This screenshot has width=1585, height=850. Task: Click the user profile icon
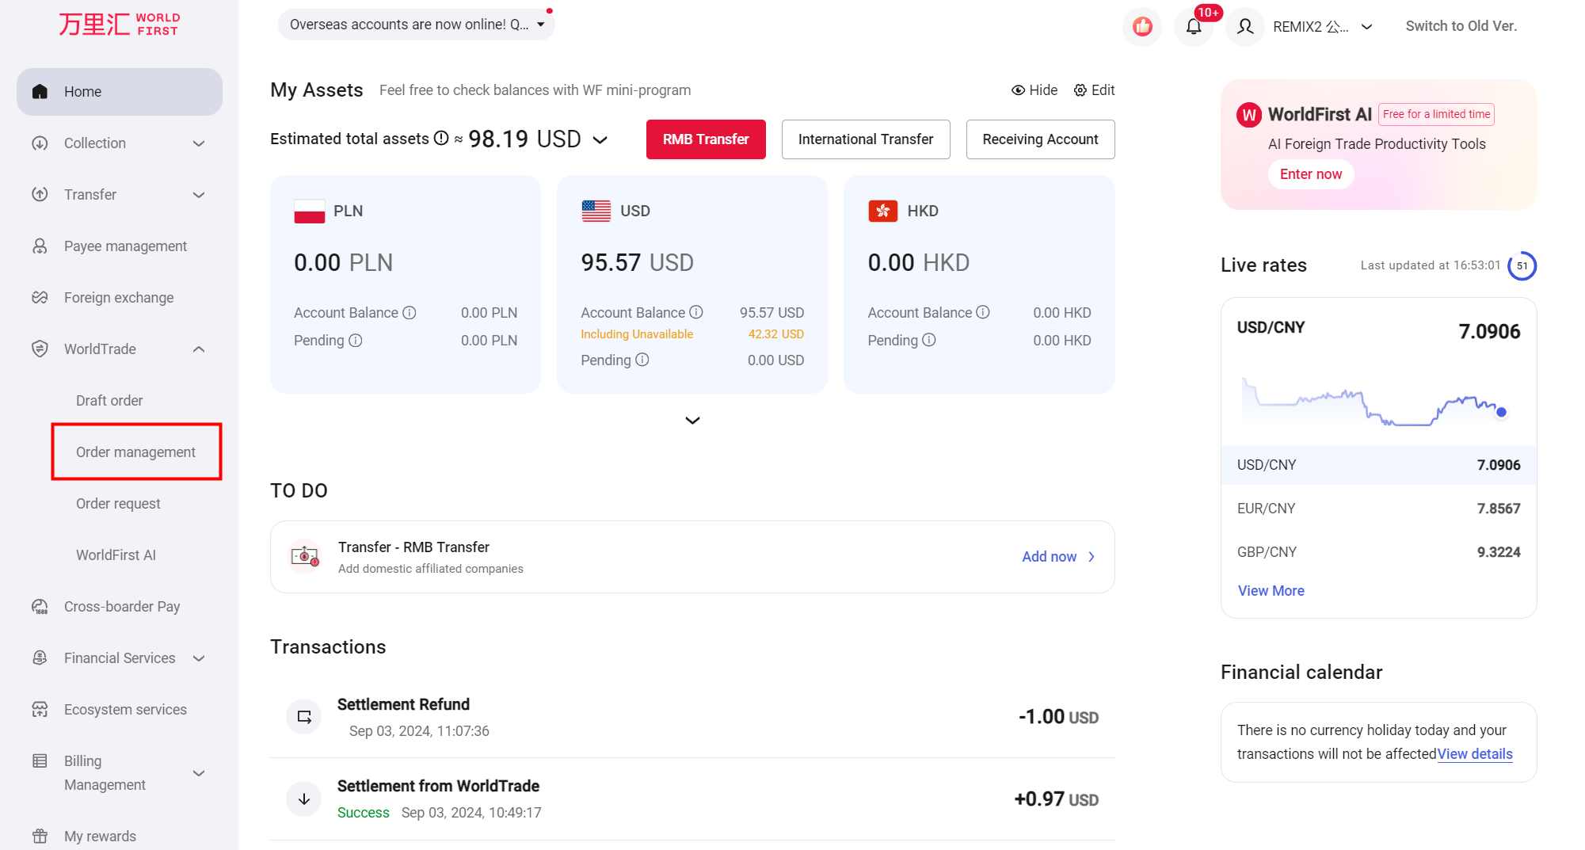(1244, 26)
